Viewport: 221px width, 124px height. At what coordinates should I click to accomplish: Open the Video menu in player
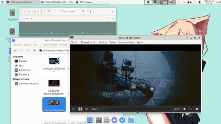point(112,42)
